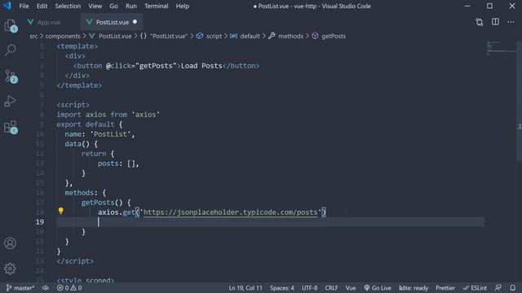The width and height of the screenshot is (522, 293).
Task: Open the script breadcrumb segment
Action: pyautogui.click(x=214, y=36)
